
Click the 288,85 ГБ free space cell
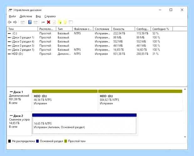142,54
